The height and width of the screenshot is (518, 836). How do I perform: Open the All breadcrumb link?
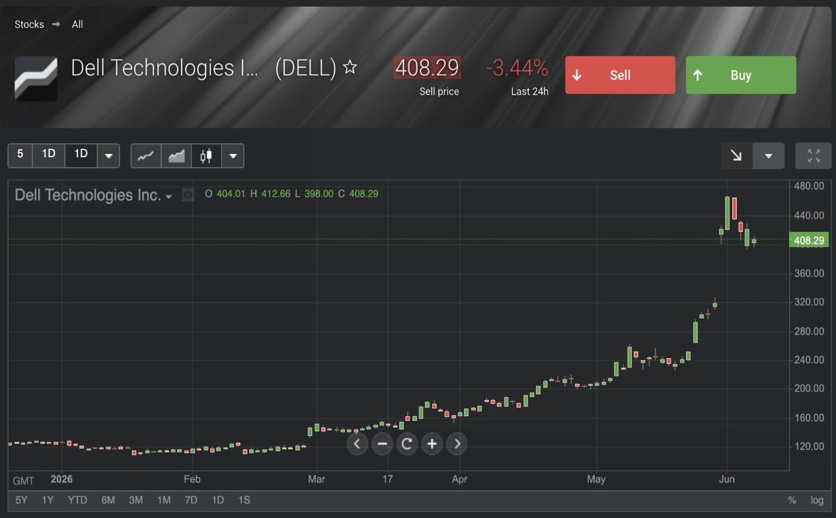point(77,24)
